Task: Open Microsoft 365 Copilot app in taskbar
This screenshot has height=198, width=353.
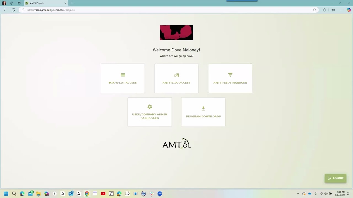Action: (46, 194)
